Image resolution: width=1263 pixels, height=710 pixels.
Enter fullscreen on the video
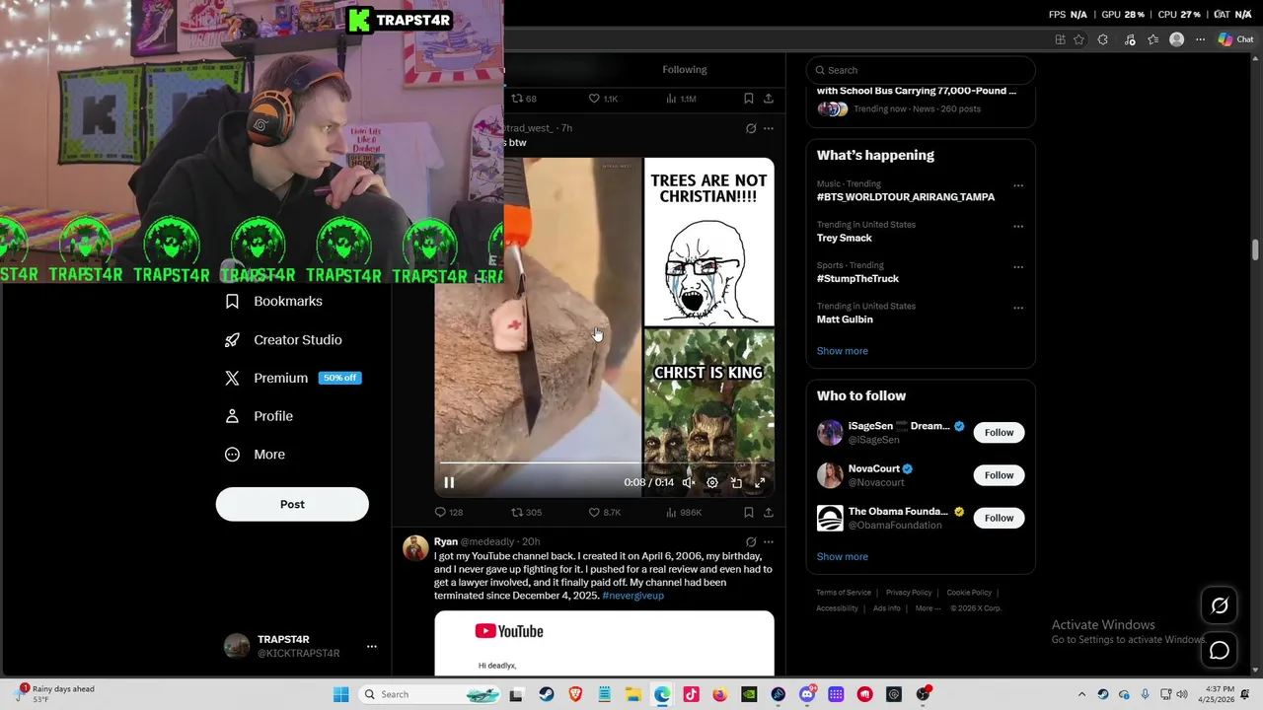[x=760, y=482]
